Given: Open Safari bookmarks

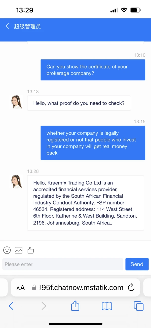Looking at the screenshot, I should 107,306.
